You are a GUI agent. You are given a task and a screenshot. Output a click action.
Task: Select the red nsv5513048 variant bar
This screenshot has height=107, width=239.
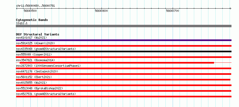pyautogui.click(x=124, y=91)
